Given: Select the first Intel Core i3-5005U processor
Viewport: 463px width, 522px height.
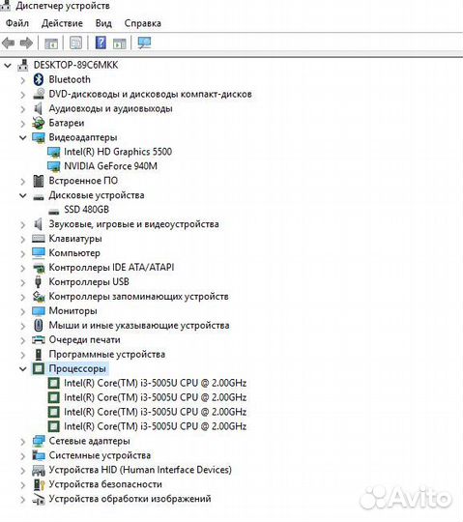Looking at the screenshot, I should click(x=155, y=383).
